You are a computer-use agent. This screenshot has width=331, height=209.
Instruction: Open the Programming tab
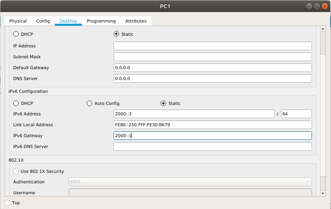[102, 21]
